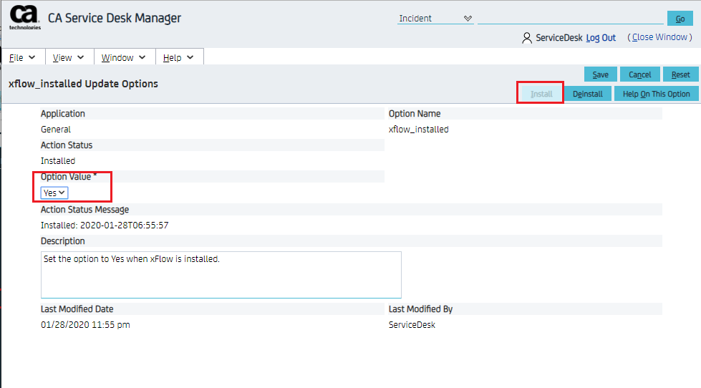Click the Installed action status value
Image resolution: width=701 pixels, height=388 pixels.
click(x=58, y=161)
